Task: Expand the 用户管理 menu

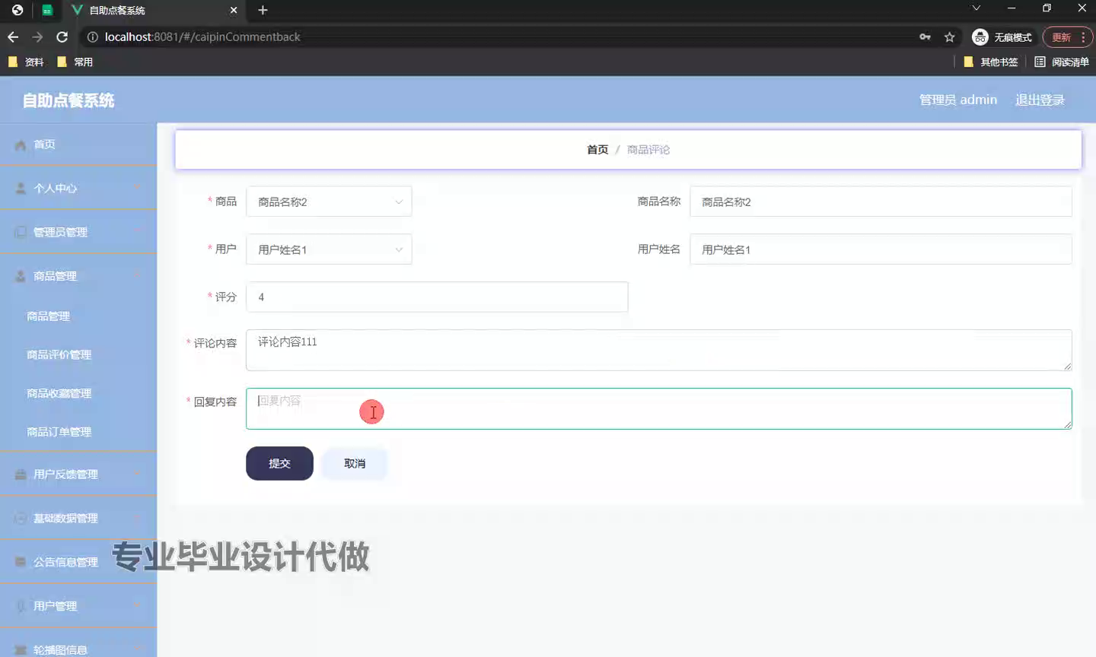Action: (78, 606)
